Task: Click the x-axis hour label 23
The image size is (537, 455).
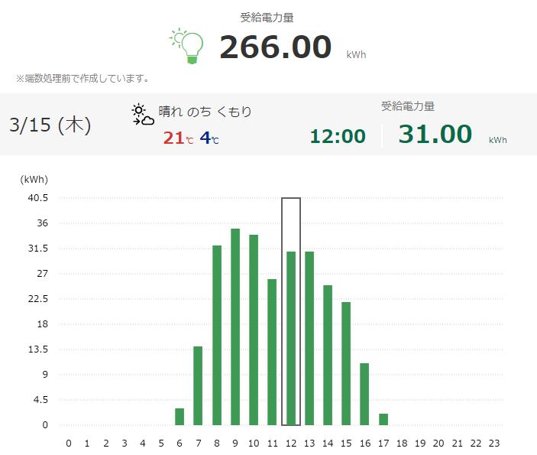Action: tap(494, 444)
